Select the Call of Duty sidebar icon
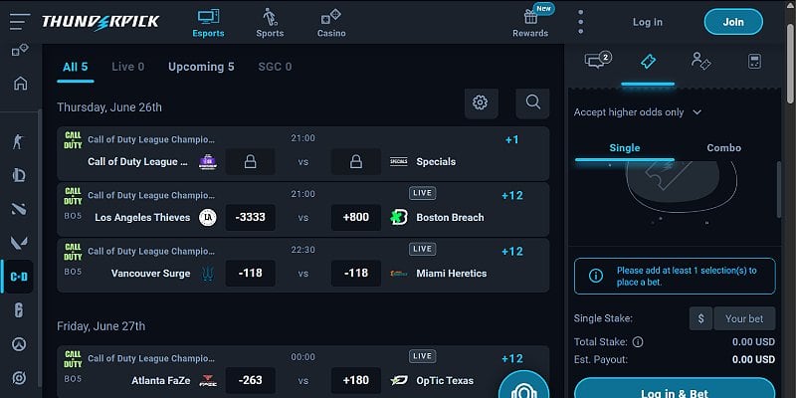796x398 pixels. pos(18,277)
